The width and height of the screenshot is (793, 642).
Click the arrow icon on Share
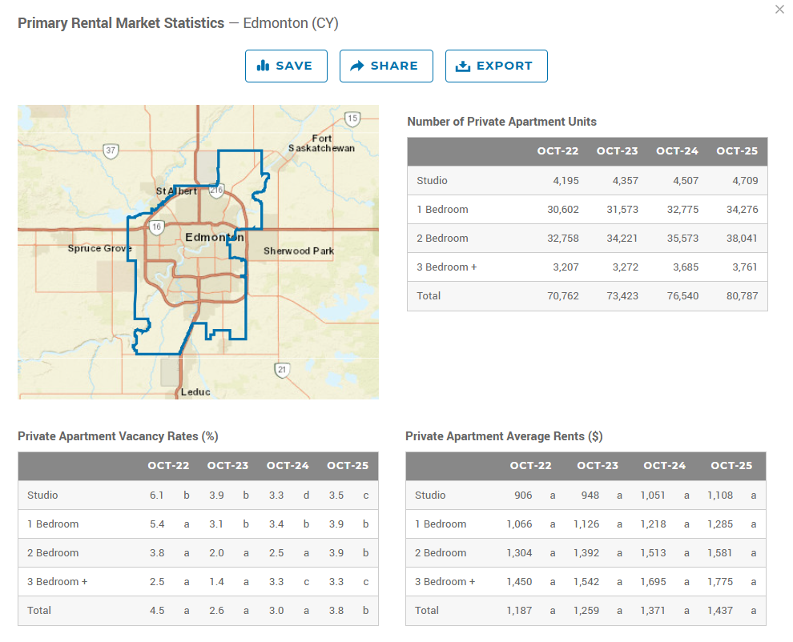pyautogui.click(x=357, y=66)
